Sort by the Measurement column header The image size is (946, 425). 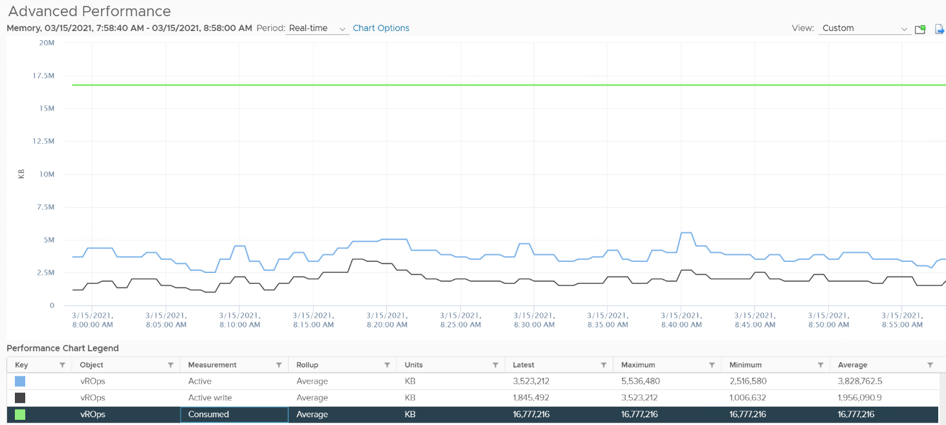click(x=212, y=365)
